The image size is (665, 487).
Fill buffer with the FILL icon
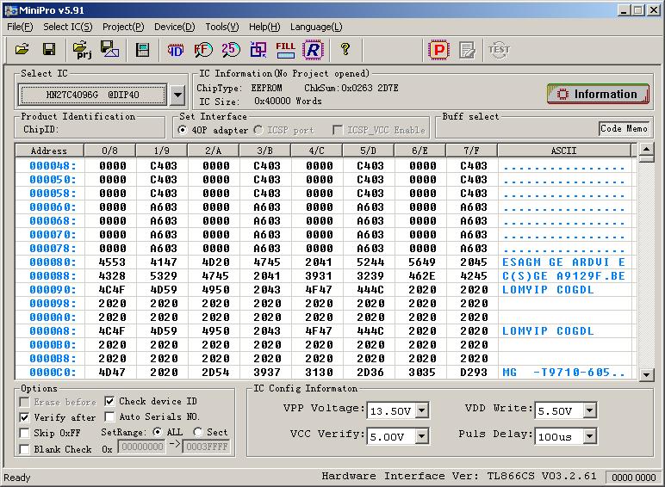[285, 50]
